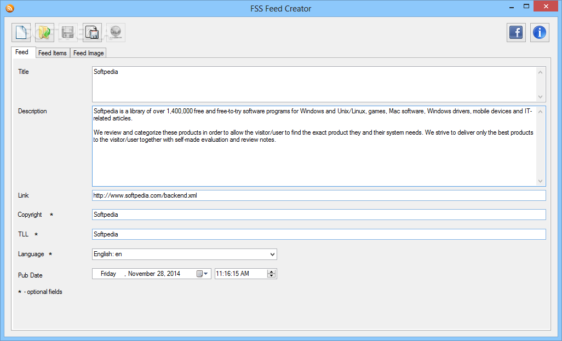Image resolution: width=562 pixels, height=341 pixels.
Task: Close the FSS Feed Creator window
Action: 546,6
